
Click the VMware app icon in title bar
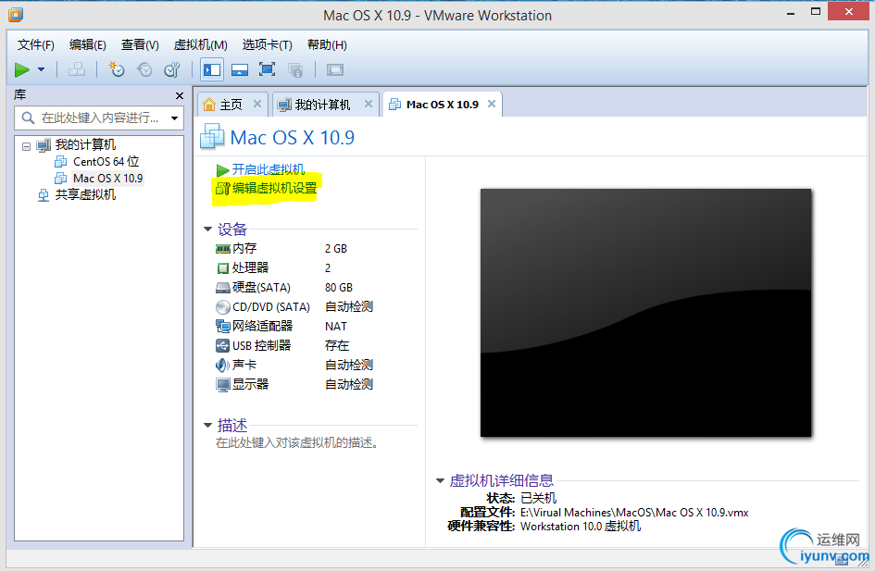16,15
